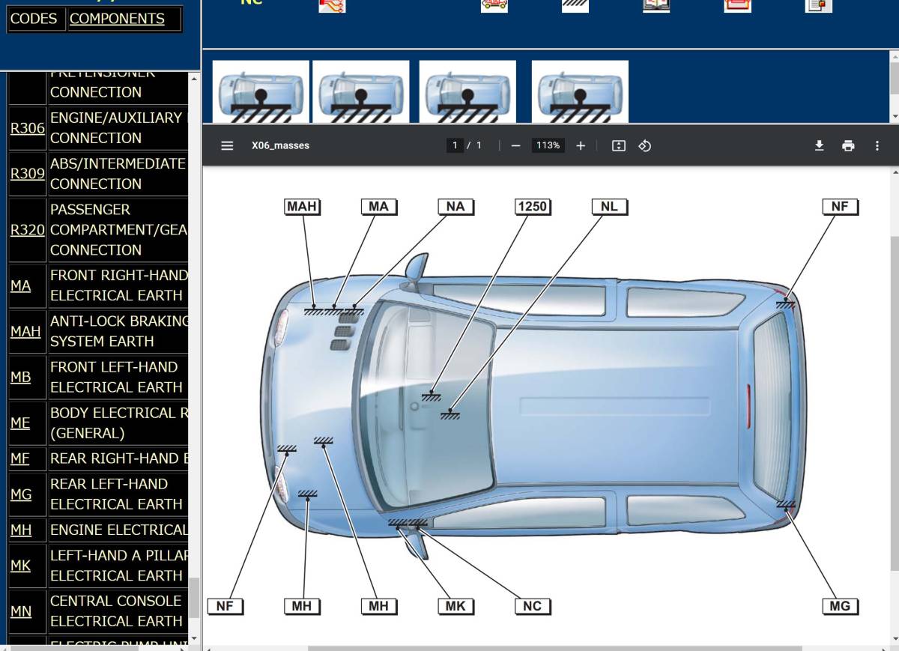
Task: Switch to the COMPONENTS tab
Action: (x=117, y=19)
